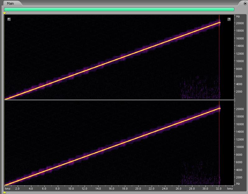Click the 20.0 mark on the time ruler
The height and width of the screenshot is (194, 248).
tap(138, 189)
